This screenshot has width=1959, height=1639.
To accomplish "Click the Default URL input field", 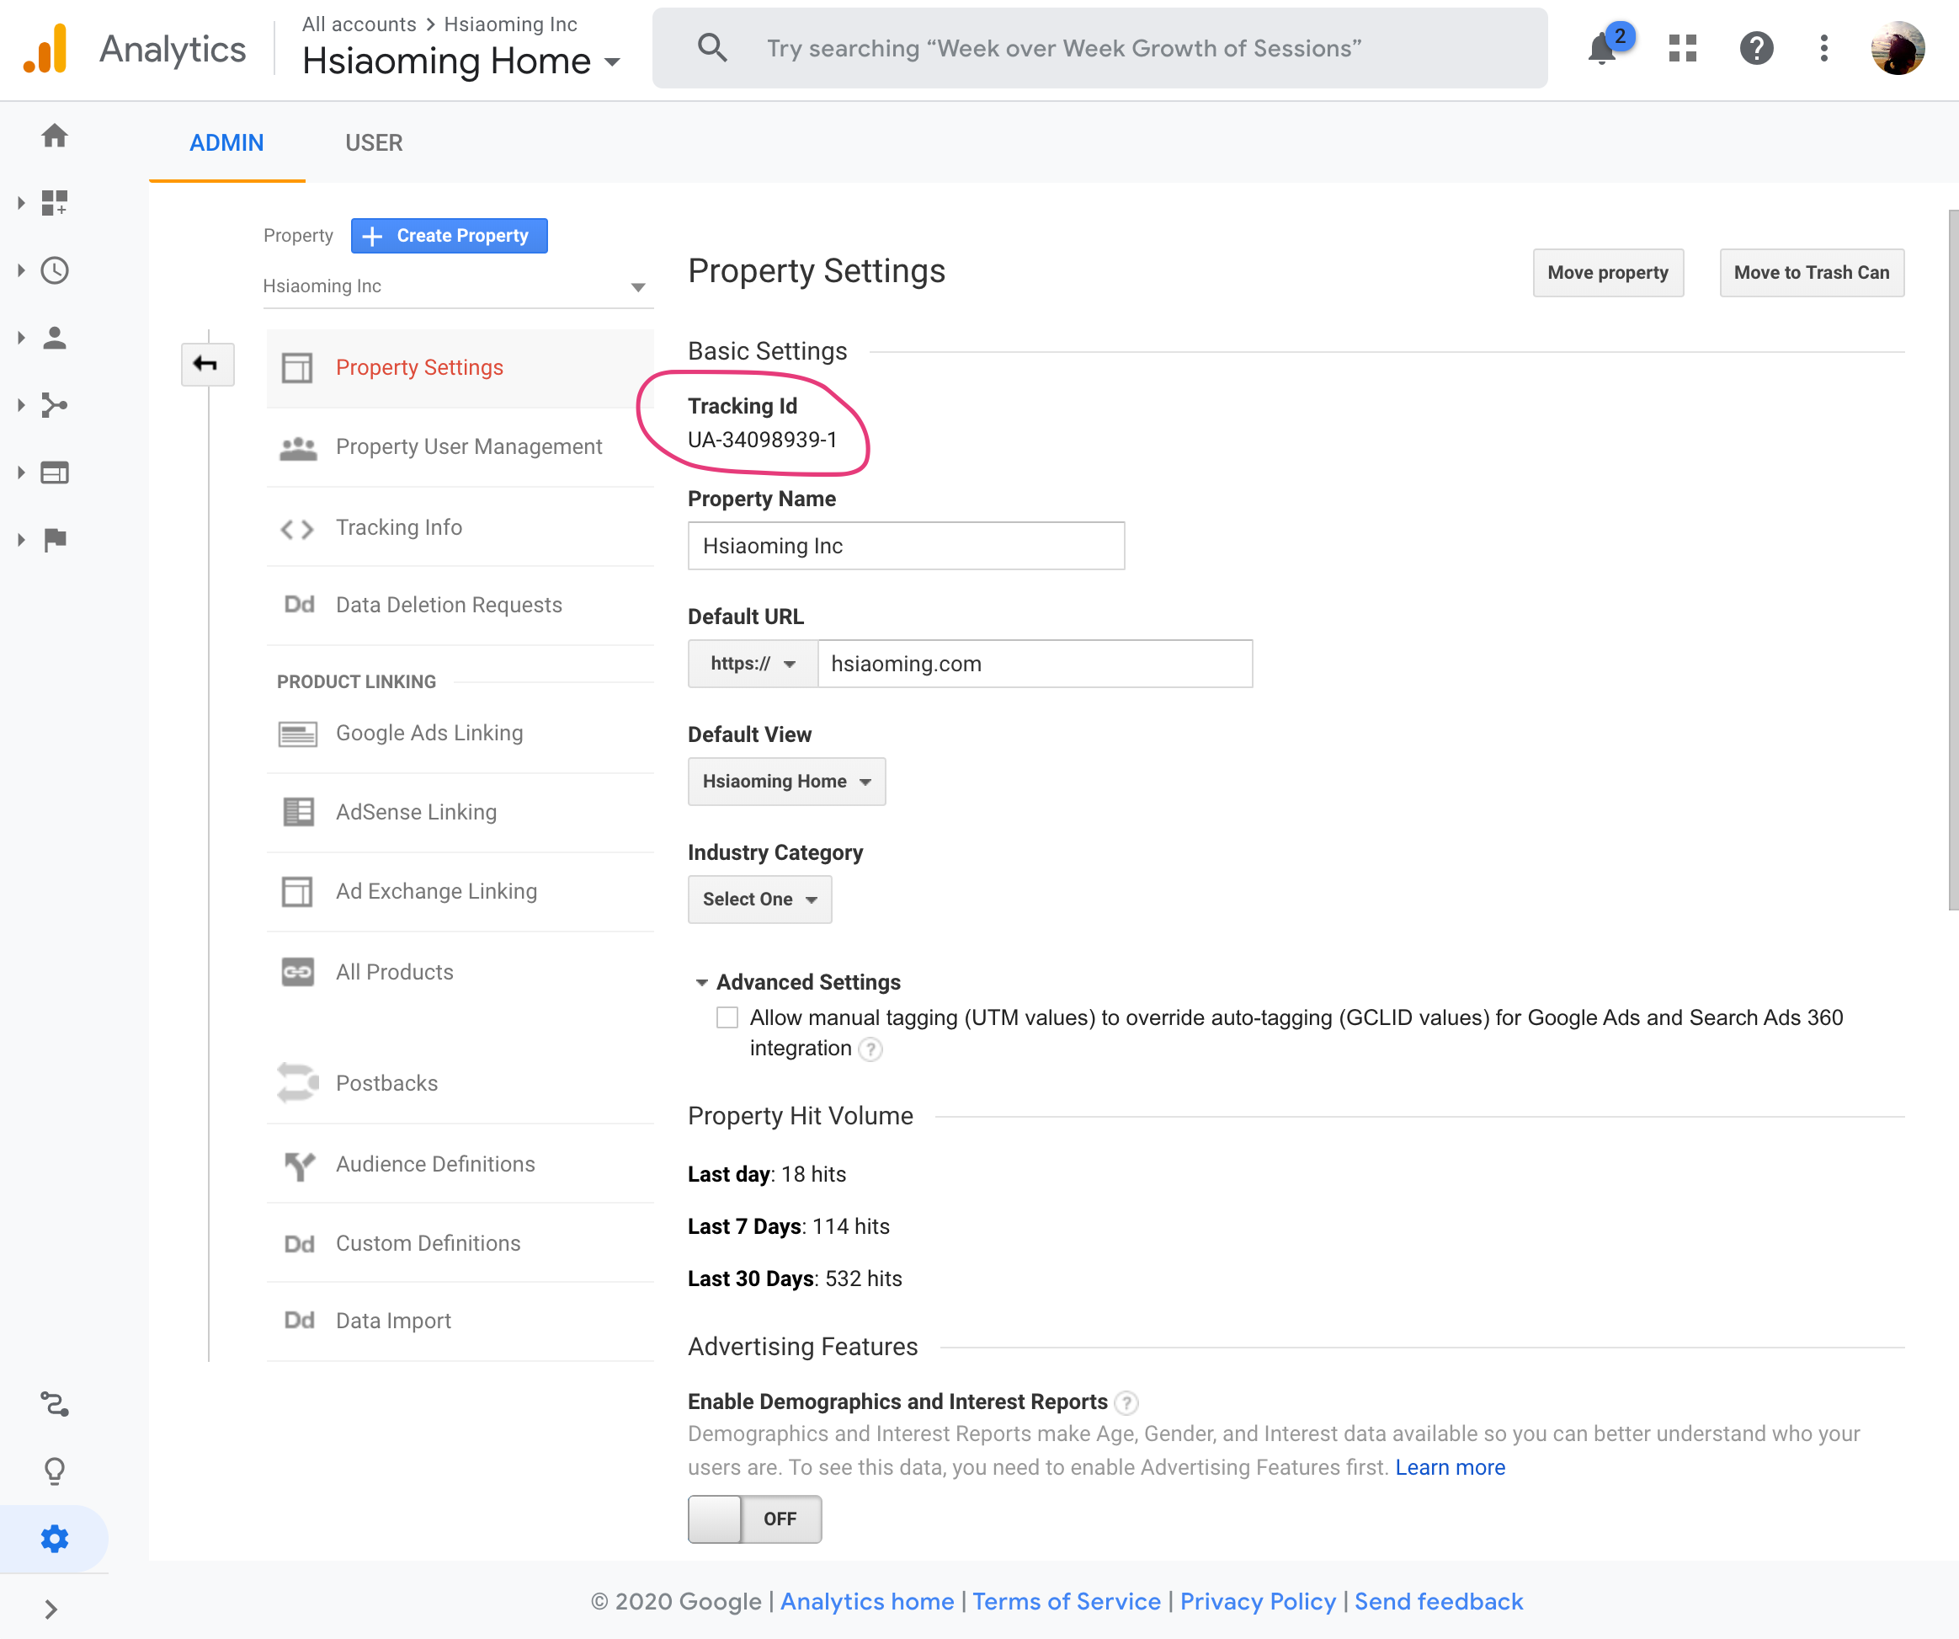I will click(x=1035, y=664).
